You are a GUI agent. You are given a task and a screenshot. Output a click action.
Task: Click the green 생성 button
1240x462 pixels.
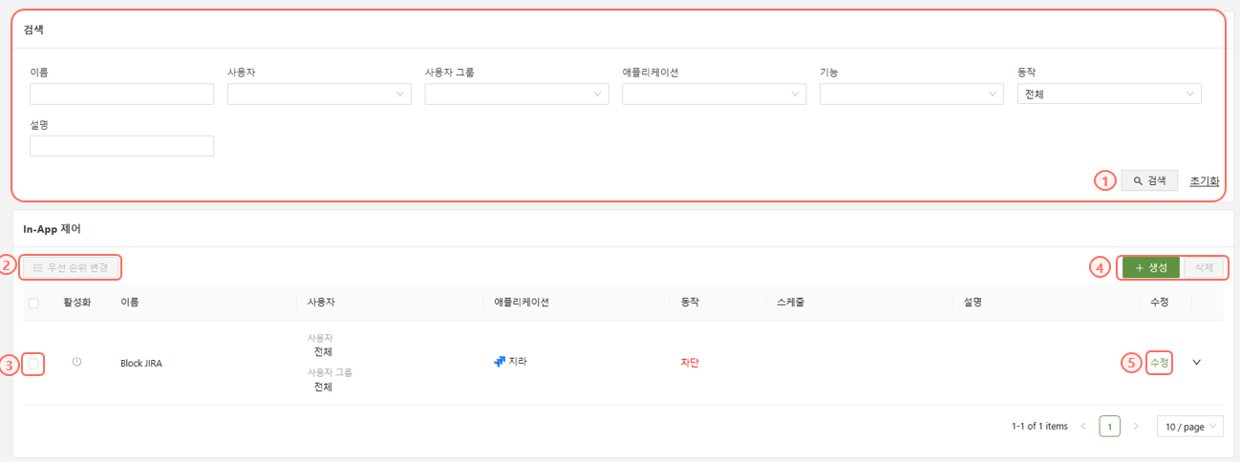(x=1151, y=267)
